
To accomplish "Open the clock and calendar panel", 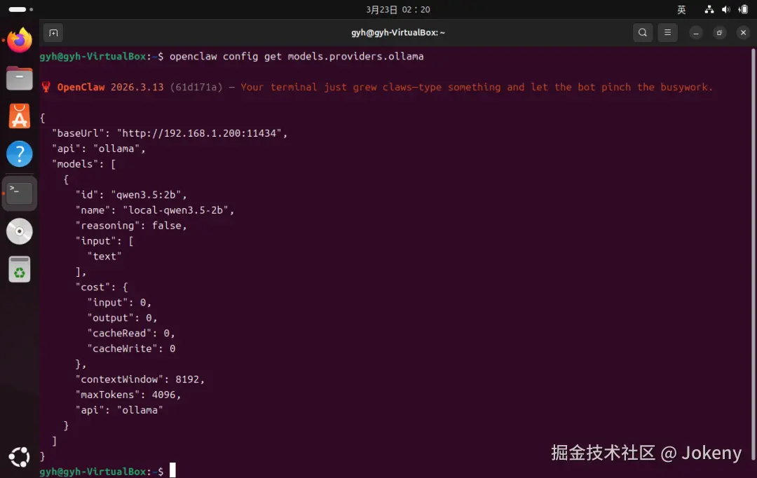I will 398,9.
